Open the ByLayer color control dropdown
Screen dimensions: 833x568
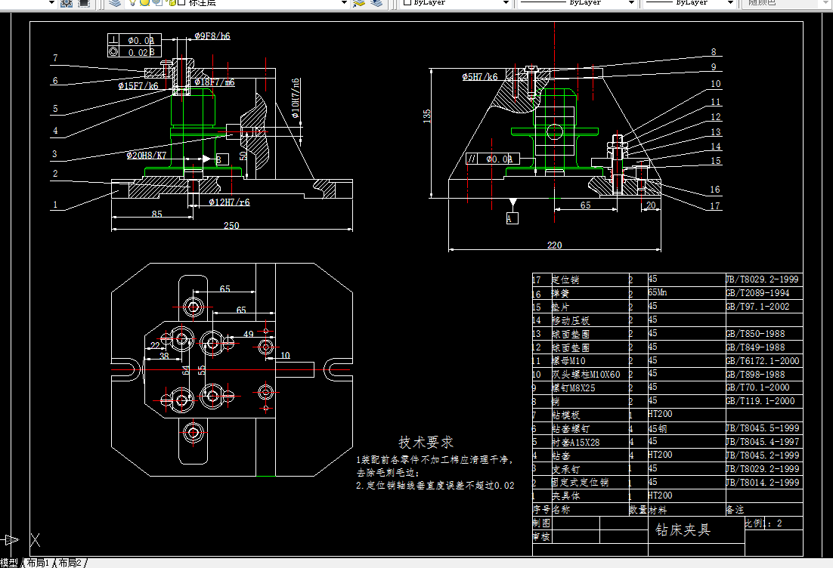[506, 3]
